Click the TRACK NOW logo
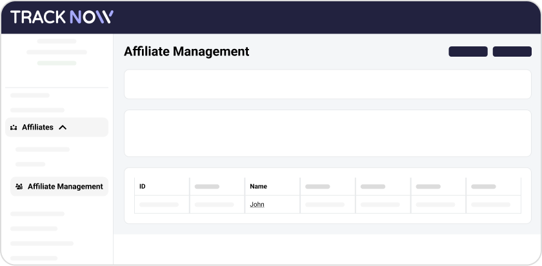Image resolution: width=542 pixels, height=266 pixels. [x=62, y=17]
